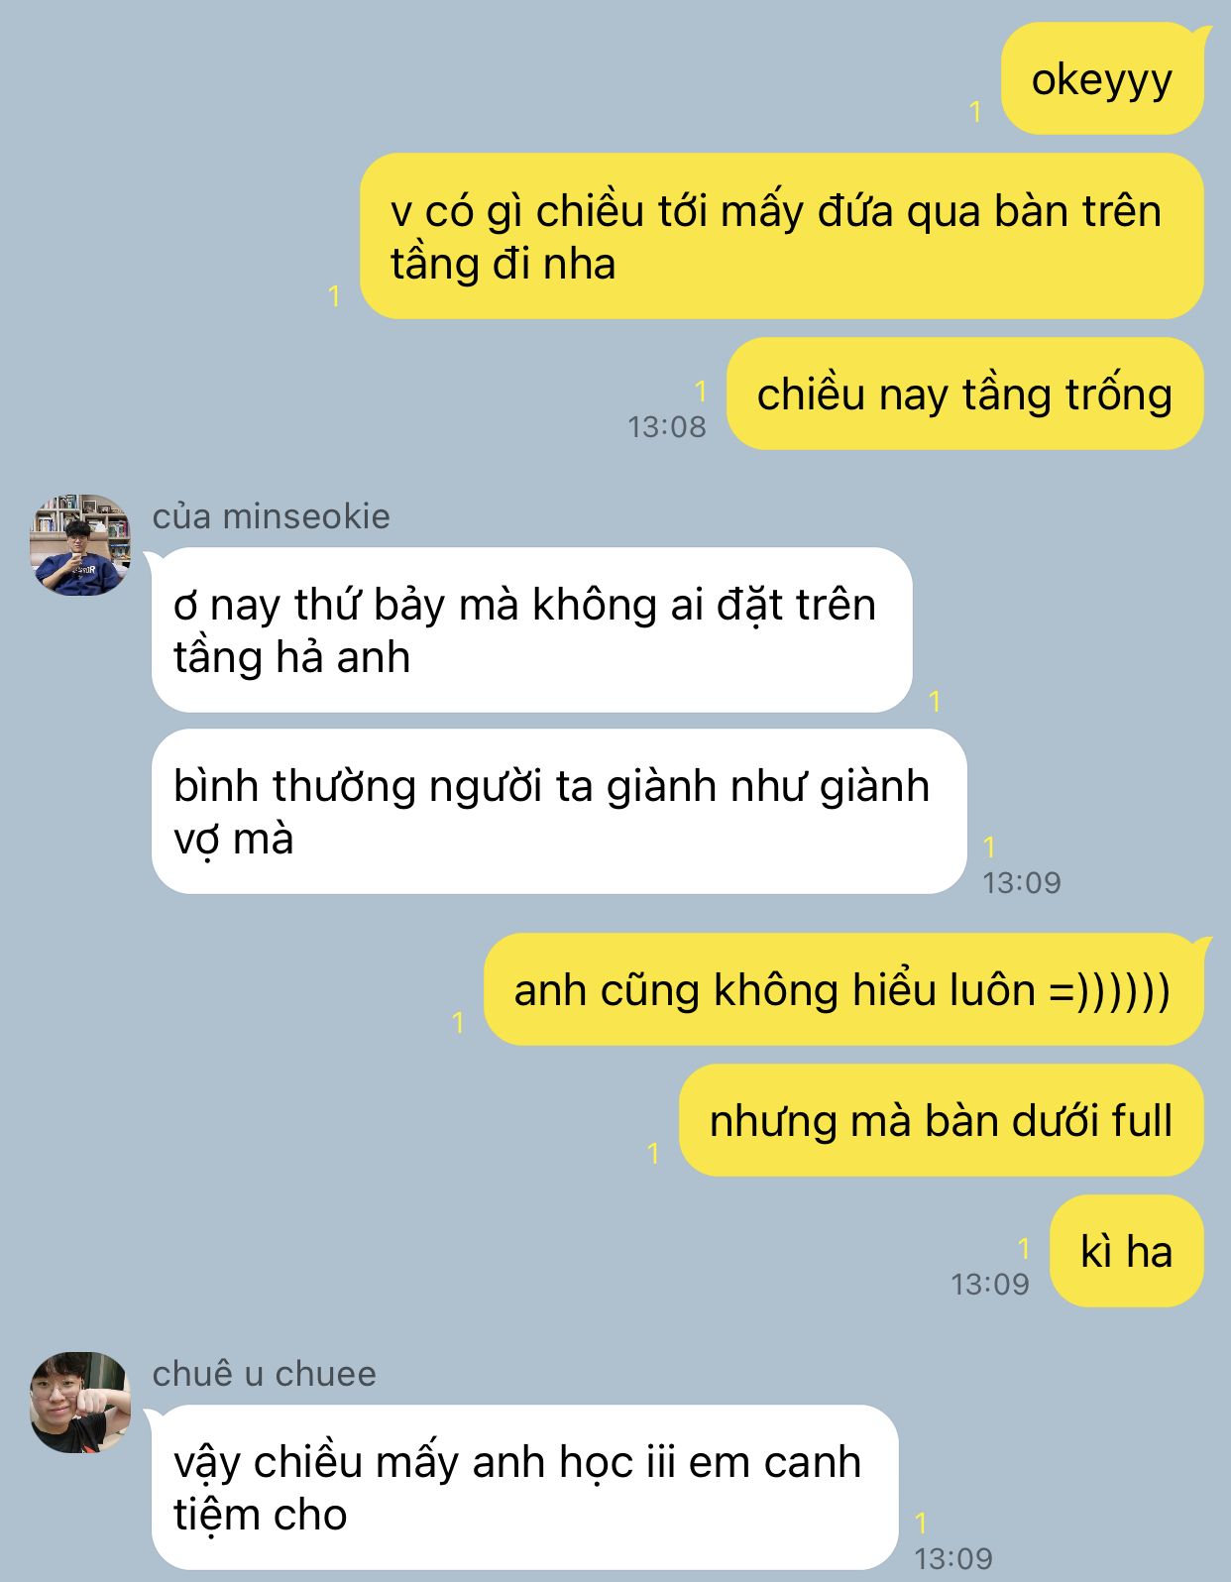The image size is (1231, 1582).
Task: Tap unread count beside 'anh cũng không hiểu luôn'
Action: (458, 1022)
